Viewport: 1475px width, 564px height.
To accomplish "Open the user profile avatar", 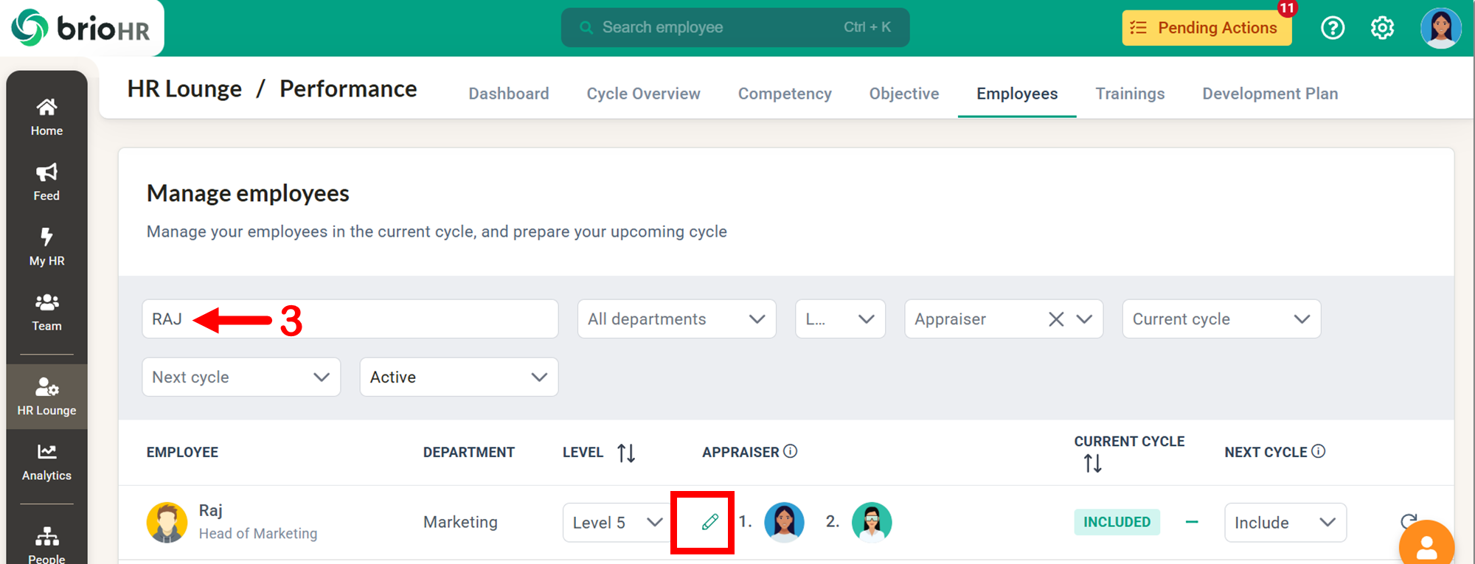I will 1440,28.
